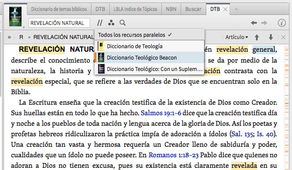Expand the double-chevron contents toggle

pos(9,37)
